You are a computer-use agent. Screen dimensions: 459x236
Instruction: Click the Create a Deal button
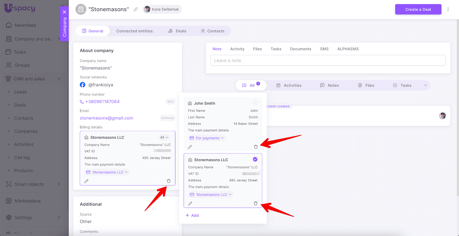pyautogui.click(x=418, y=9)
